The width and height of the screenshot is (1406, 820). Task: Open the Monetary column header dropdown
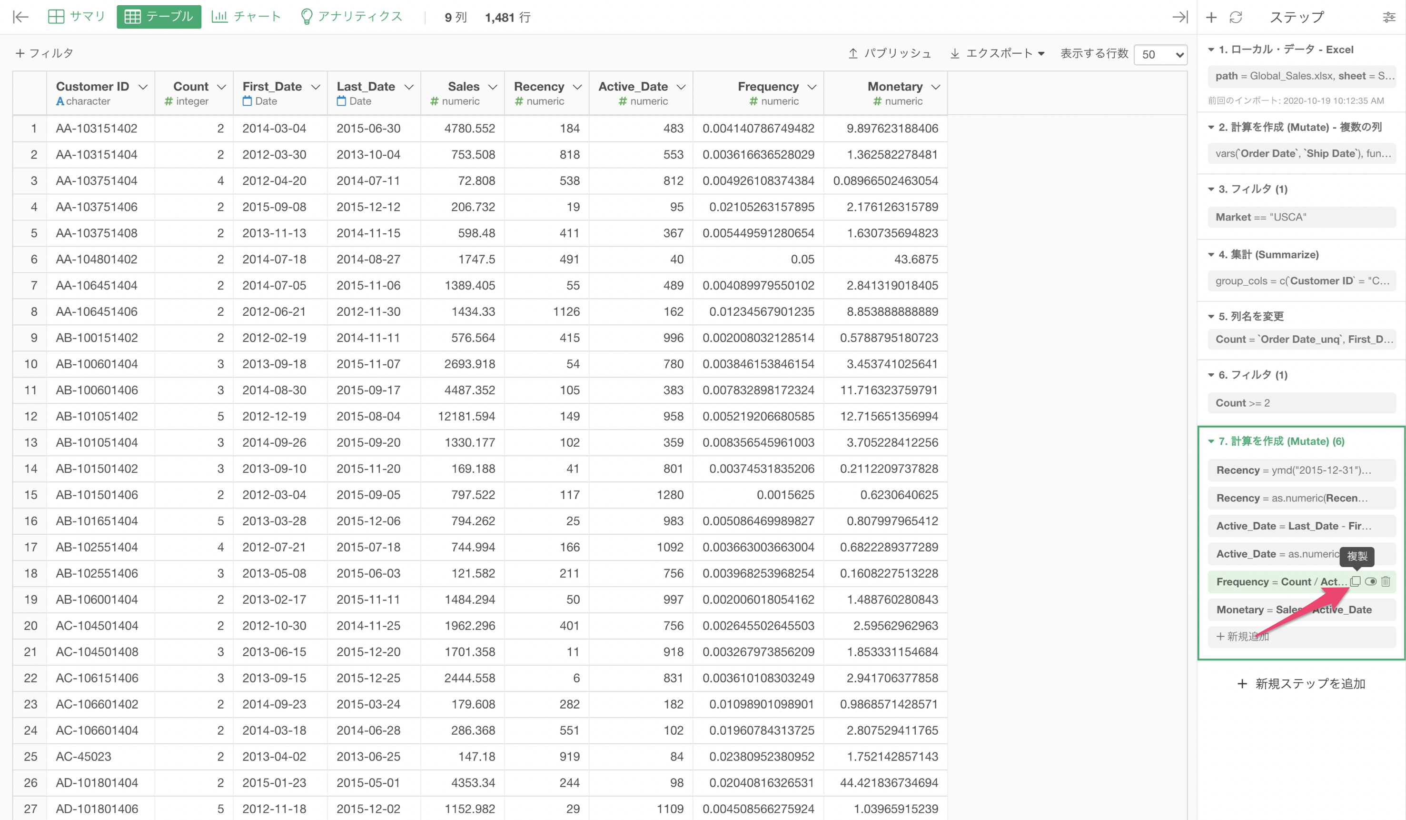click(x=936, y=87)
